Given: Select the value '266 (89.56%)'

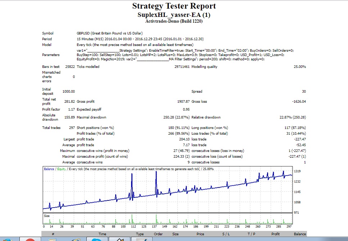Looking at the screenshot, I should pyautogui.click(x=179, y=134).
